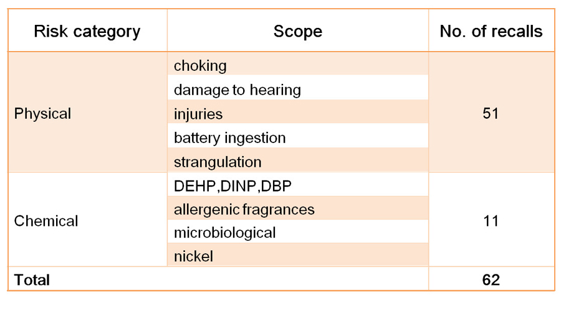This screenshot has height=316, width=561.
Task: Select the damage to hearing row
Action: 237,90
